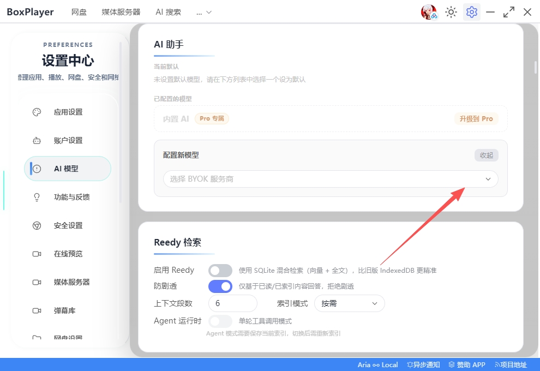Open 异步通知 in the status bar
The image size is (540, 371).
(x=423, y=365)
